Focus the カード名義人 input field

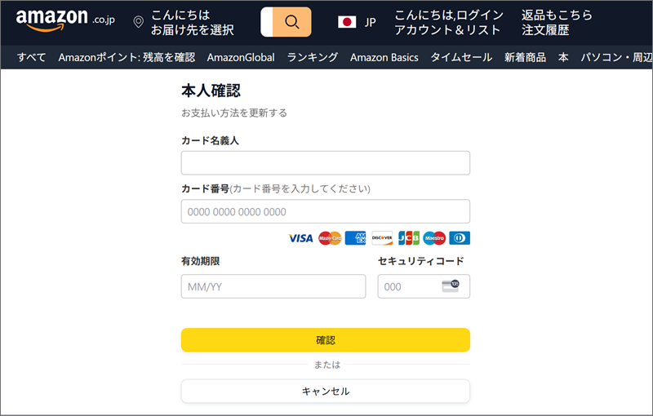tap(326, 162)
